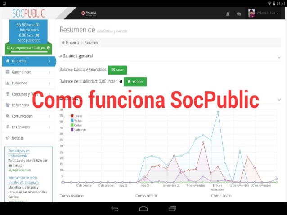Click the question mark next to publicity balance

[x=121, y=82]
